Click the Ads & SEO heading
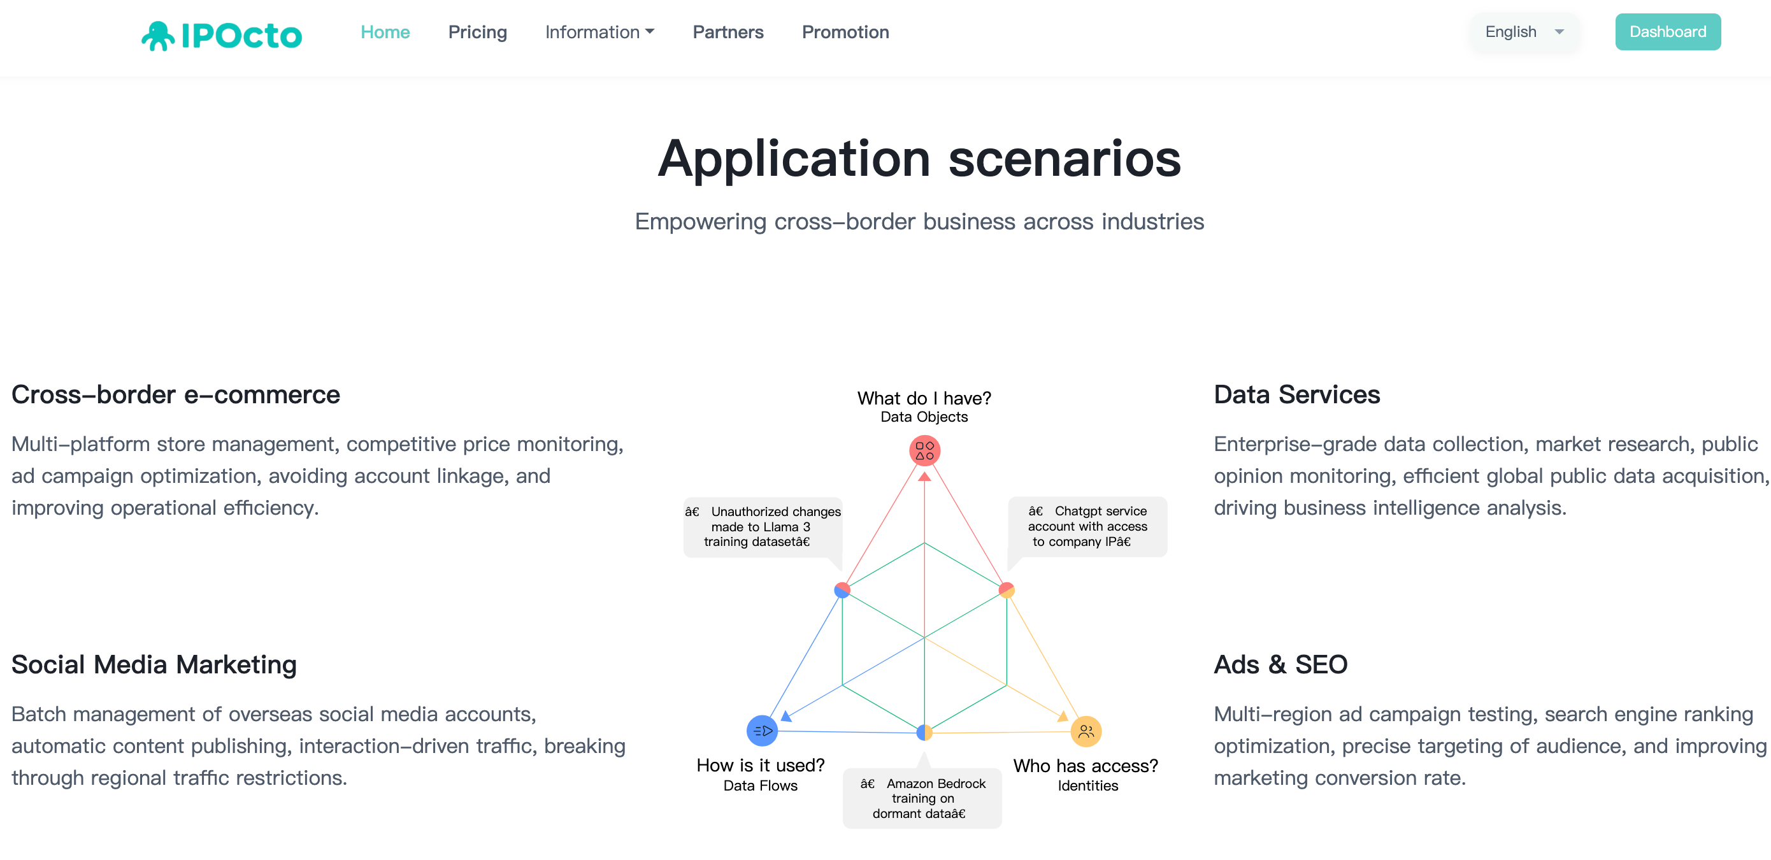 click(x=1280, y=665)
